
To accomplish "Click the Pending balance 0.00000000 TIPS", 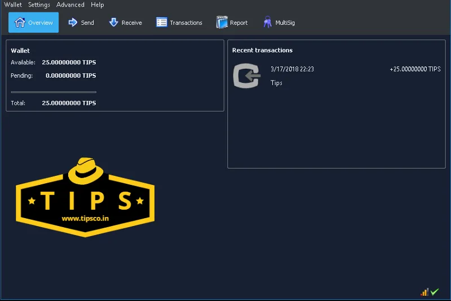I will tap(71, 76).
